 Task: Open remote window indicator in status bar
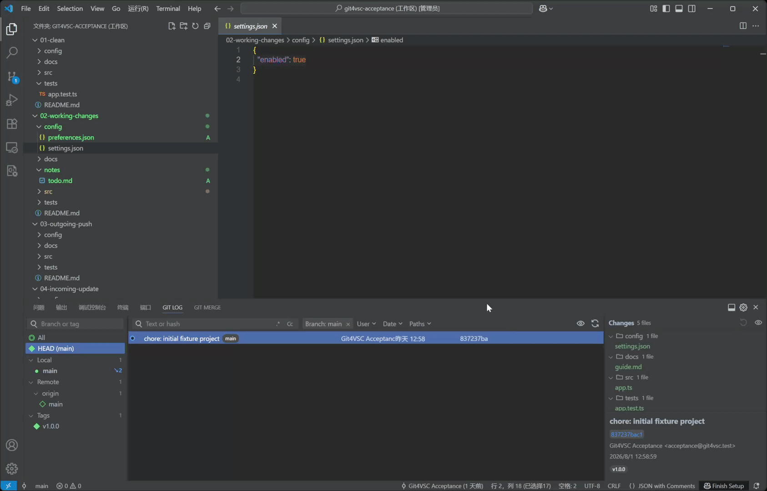point(8,486)
